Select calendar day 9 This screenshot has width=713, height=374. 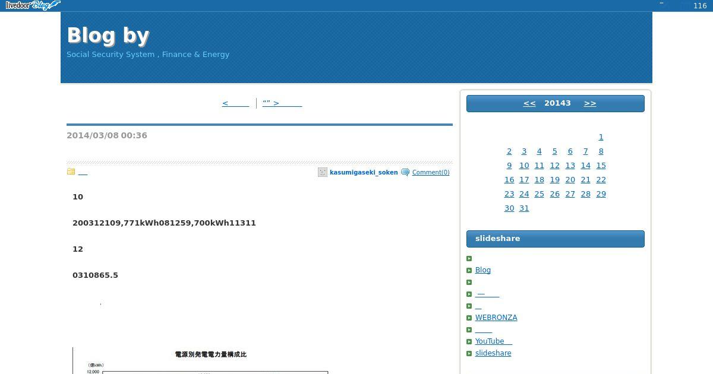pos(509,166)
